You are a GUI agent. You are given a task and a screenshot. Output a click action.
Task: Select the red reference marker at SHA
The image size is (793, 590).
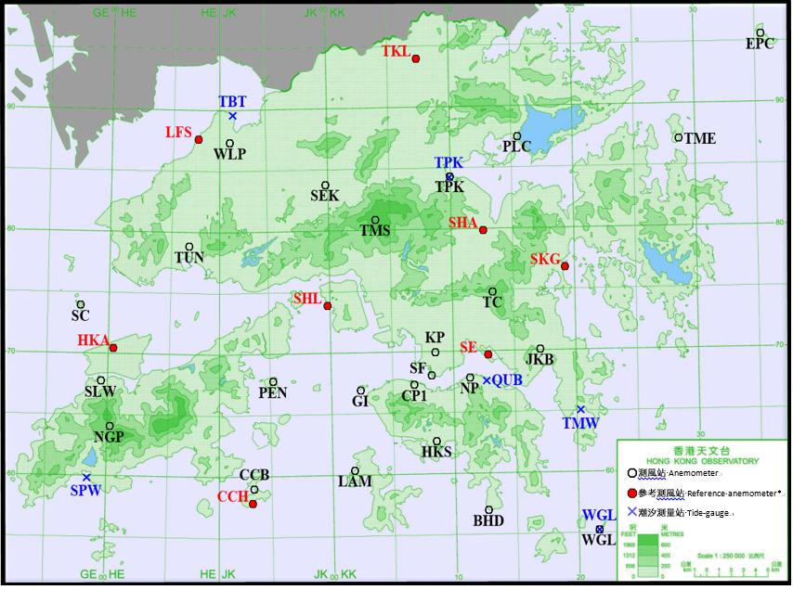click(x=483, y=230)
